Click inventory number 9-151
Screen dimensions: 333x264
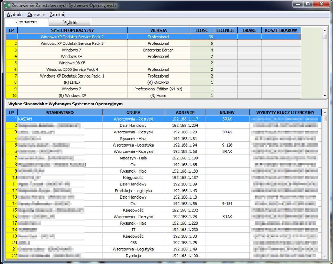pyautogui.click(x=227, y=204)
